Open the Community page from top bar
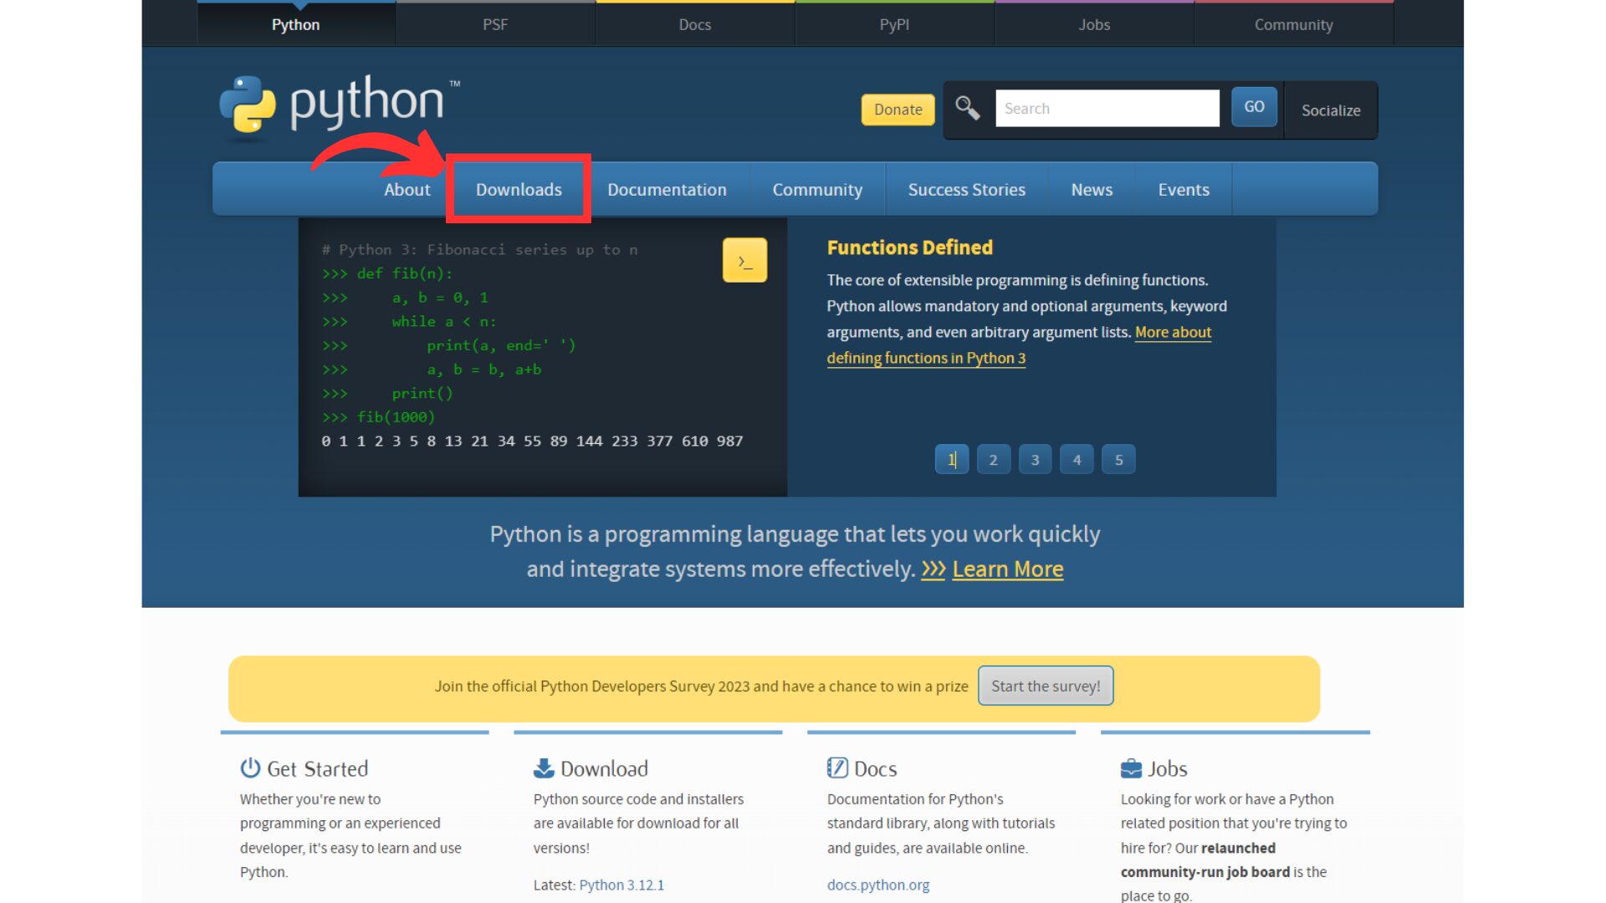 [1292, 24]
